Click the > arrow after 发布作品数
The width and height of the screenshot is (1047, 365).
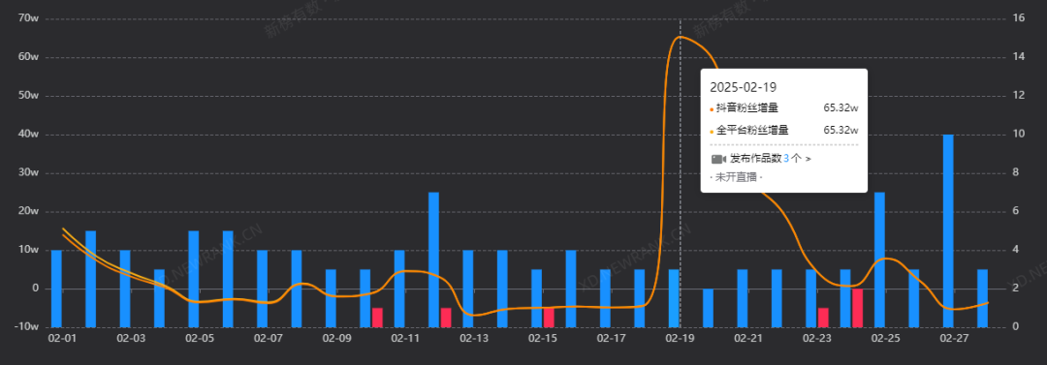point(809,159)
